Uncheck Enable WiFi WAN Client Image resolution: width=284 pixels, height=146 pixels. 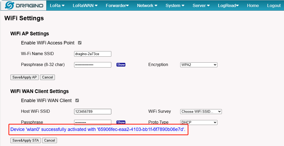coord(77,101)
